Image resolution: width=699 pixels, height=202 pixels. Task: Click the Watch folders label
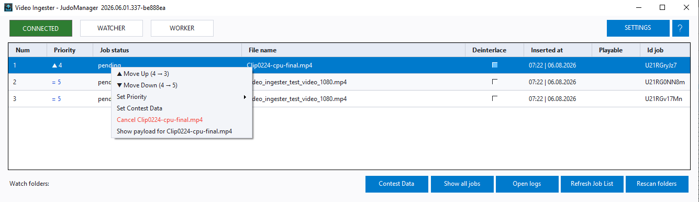(29, 184)
